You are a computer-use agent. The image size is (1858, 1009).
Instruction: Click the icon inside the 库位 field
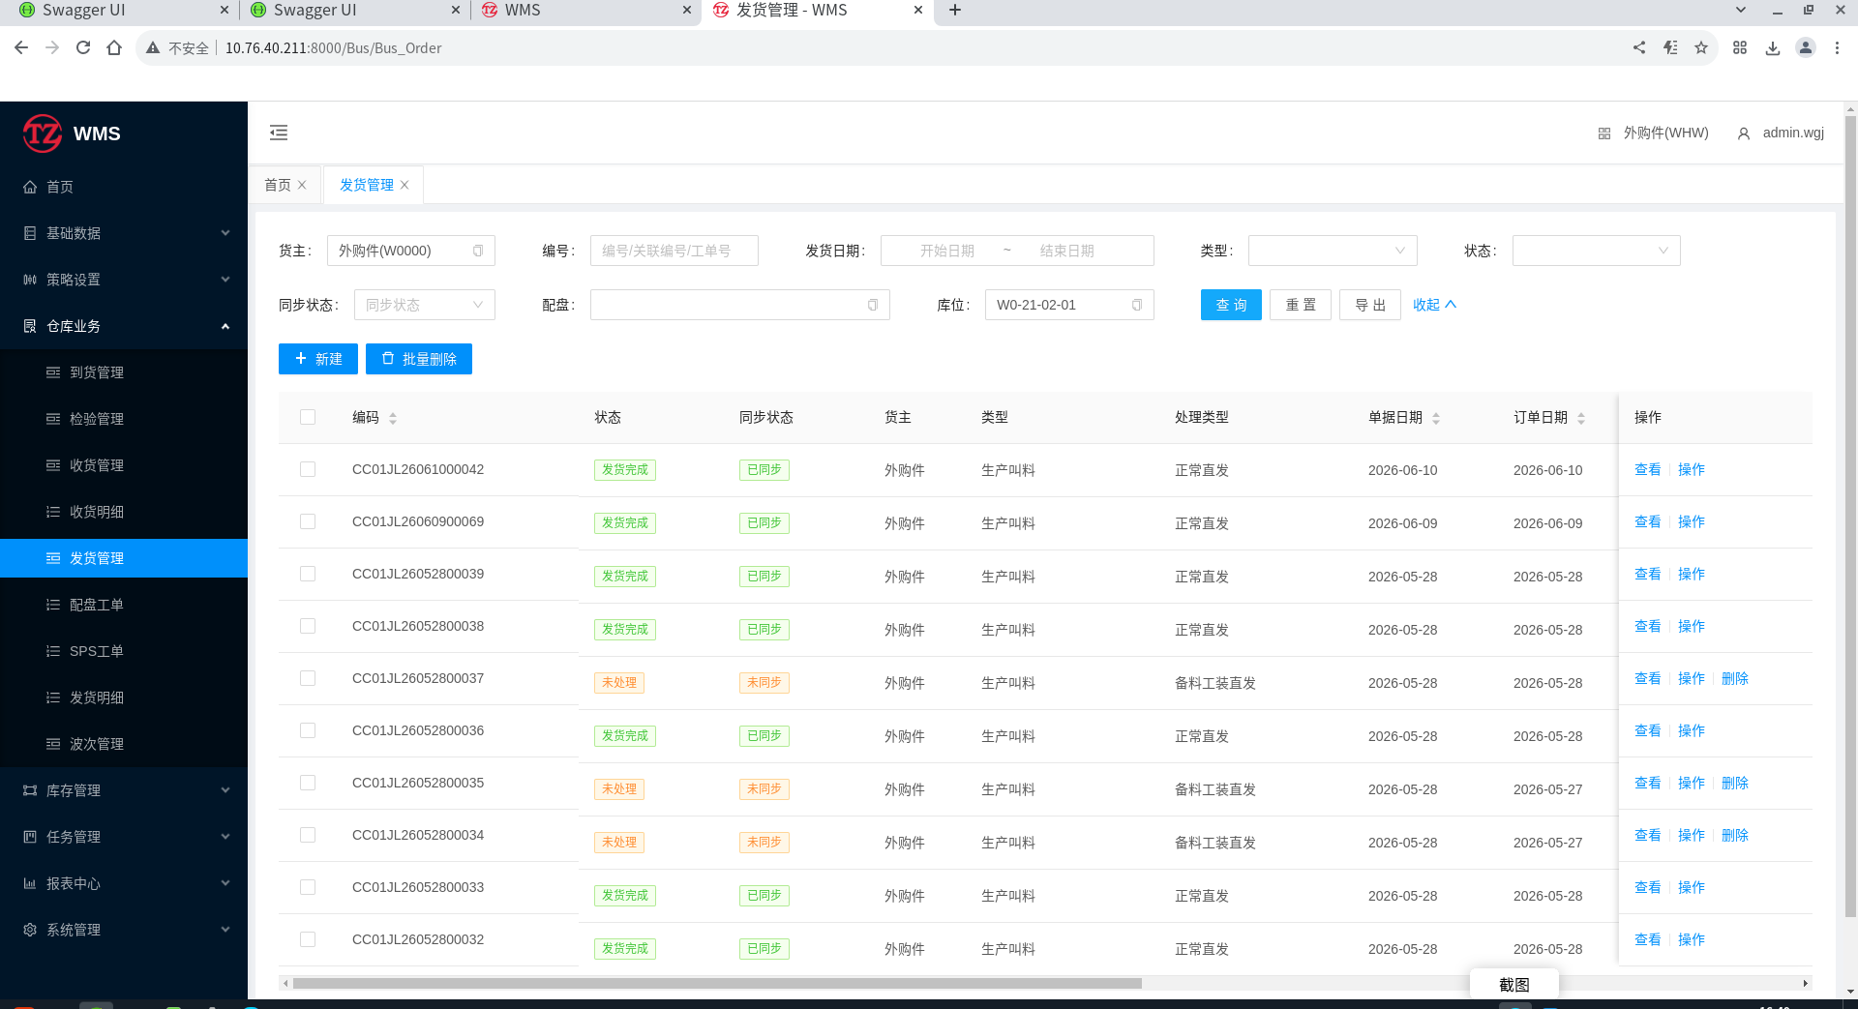[1137, 305]
